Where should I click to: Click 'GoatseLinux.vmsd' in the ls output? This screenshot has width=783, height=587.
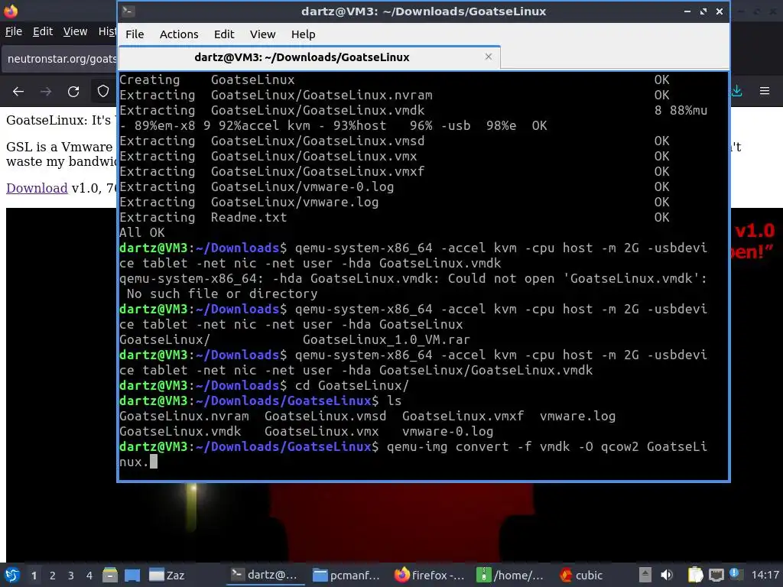tap(325, 417)
